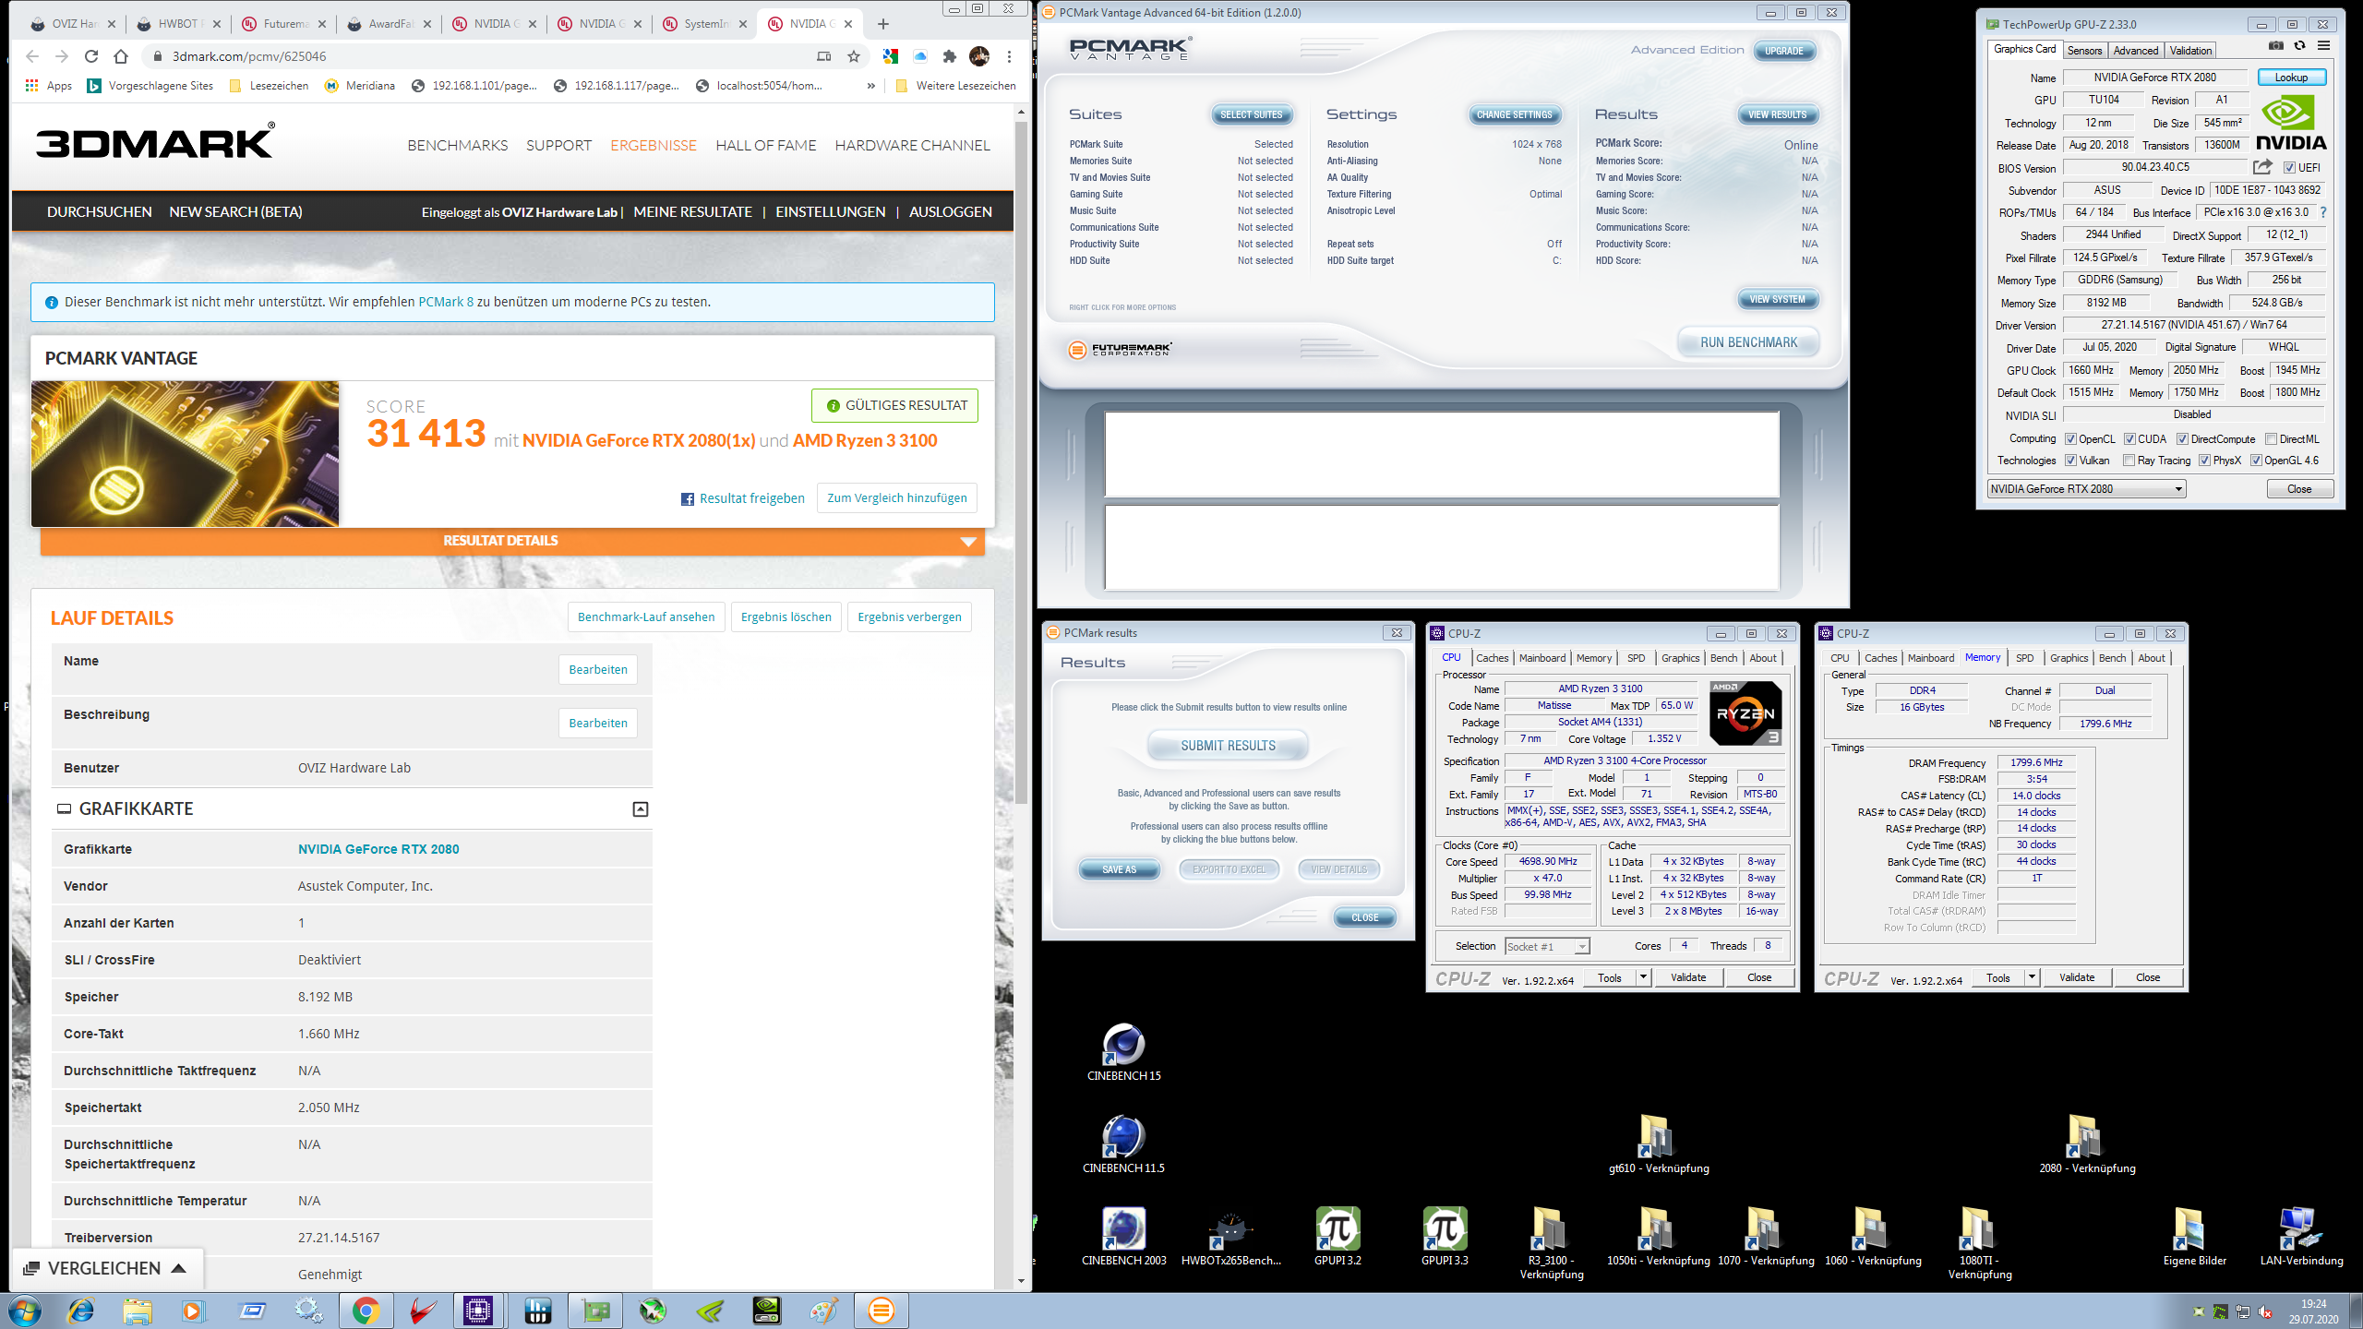Click the volume icon in system tray
Image resolution: width=2363 pixels, height=1329 pixels.
[2264, 1311]
